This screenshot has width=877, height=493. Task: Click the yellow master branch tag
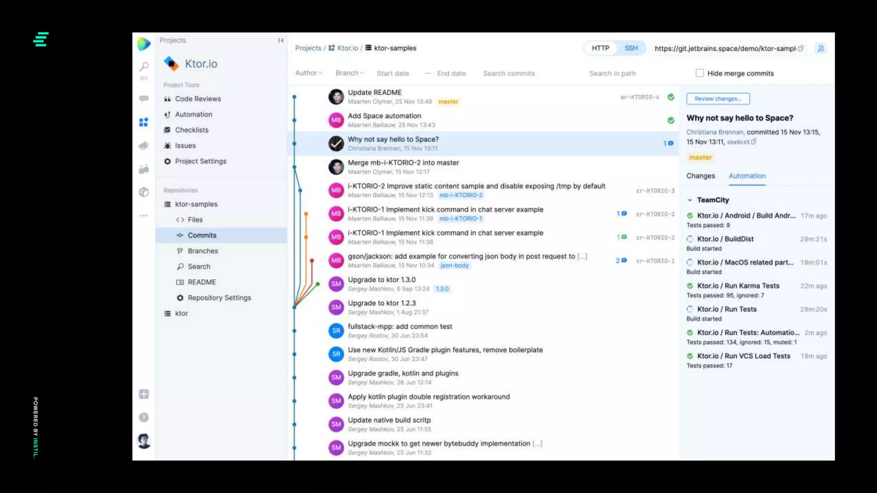coord(700,157)
